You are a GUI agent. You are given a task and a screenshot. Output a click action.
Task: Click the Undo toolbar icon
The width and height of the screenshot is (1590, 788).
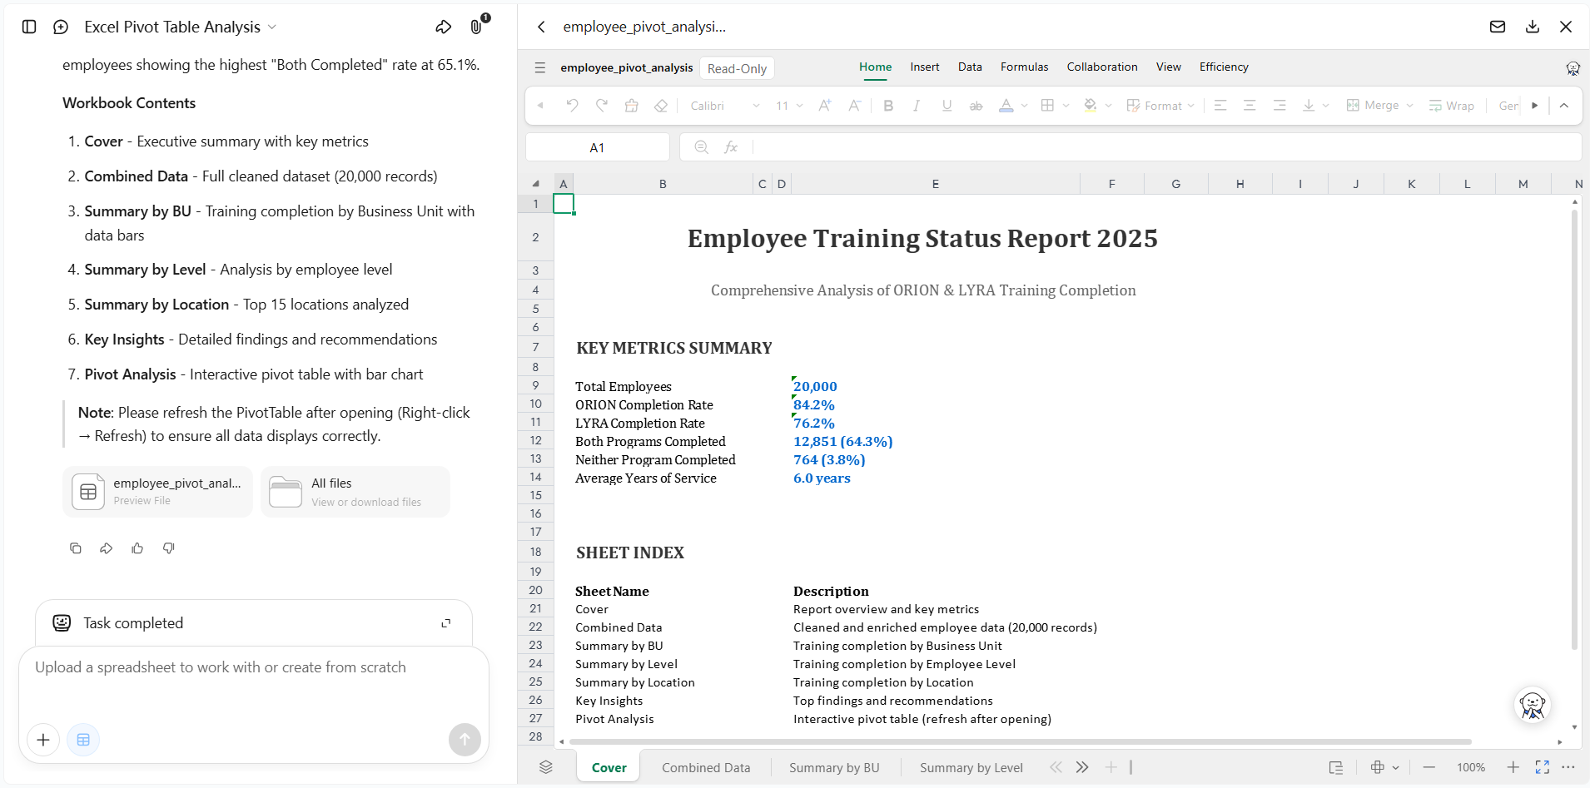point(572,106)
